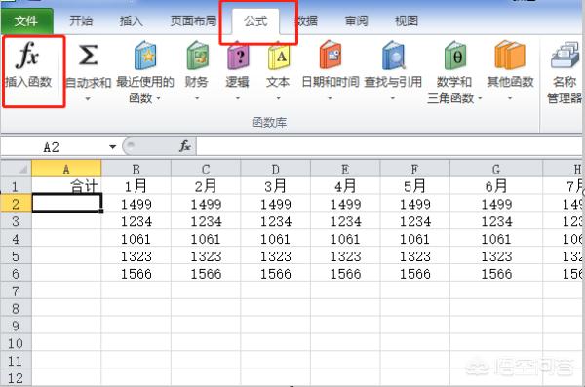The width and height of the screenshot is (585, 387).
Task: Select column D header
Action: pos(275,169)
